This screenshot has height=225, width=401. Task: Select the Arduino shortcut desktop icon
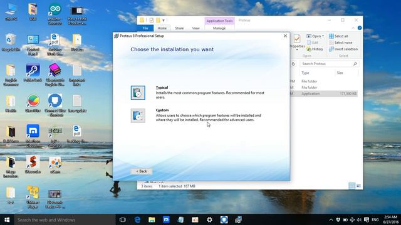coord(55,14)
